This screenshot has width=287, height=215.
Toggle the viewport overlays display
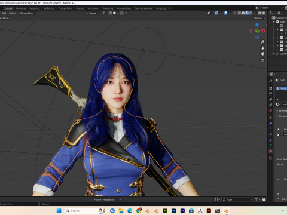coord(225,13)
